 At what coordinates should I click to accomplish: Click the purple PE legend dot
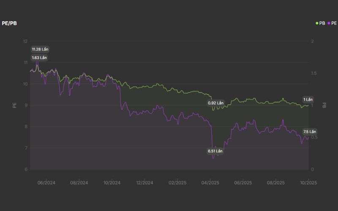[x=329, y=23]
